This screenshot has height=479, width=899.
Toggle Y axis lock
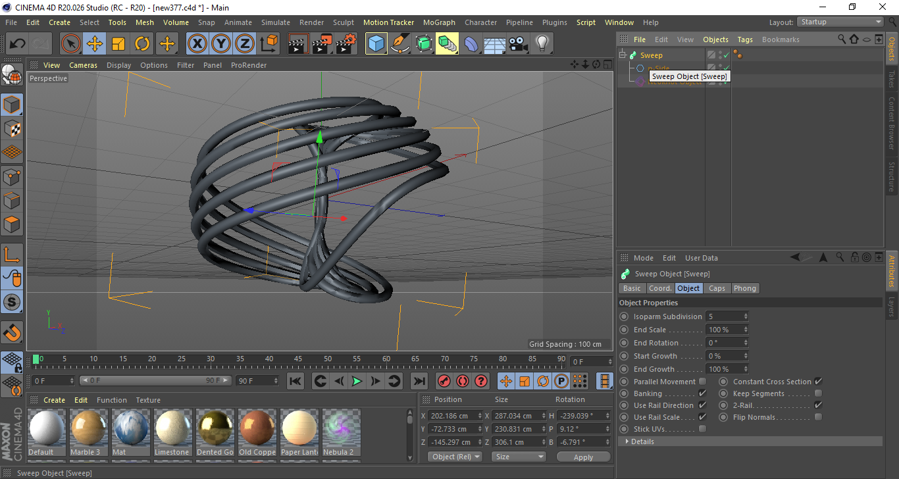pyautogui.click(x=220, y=44)
